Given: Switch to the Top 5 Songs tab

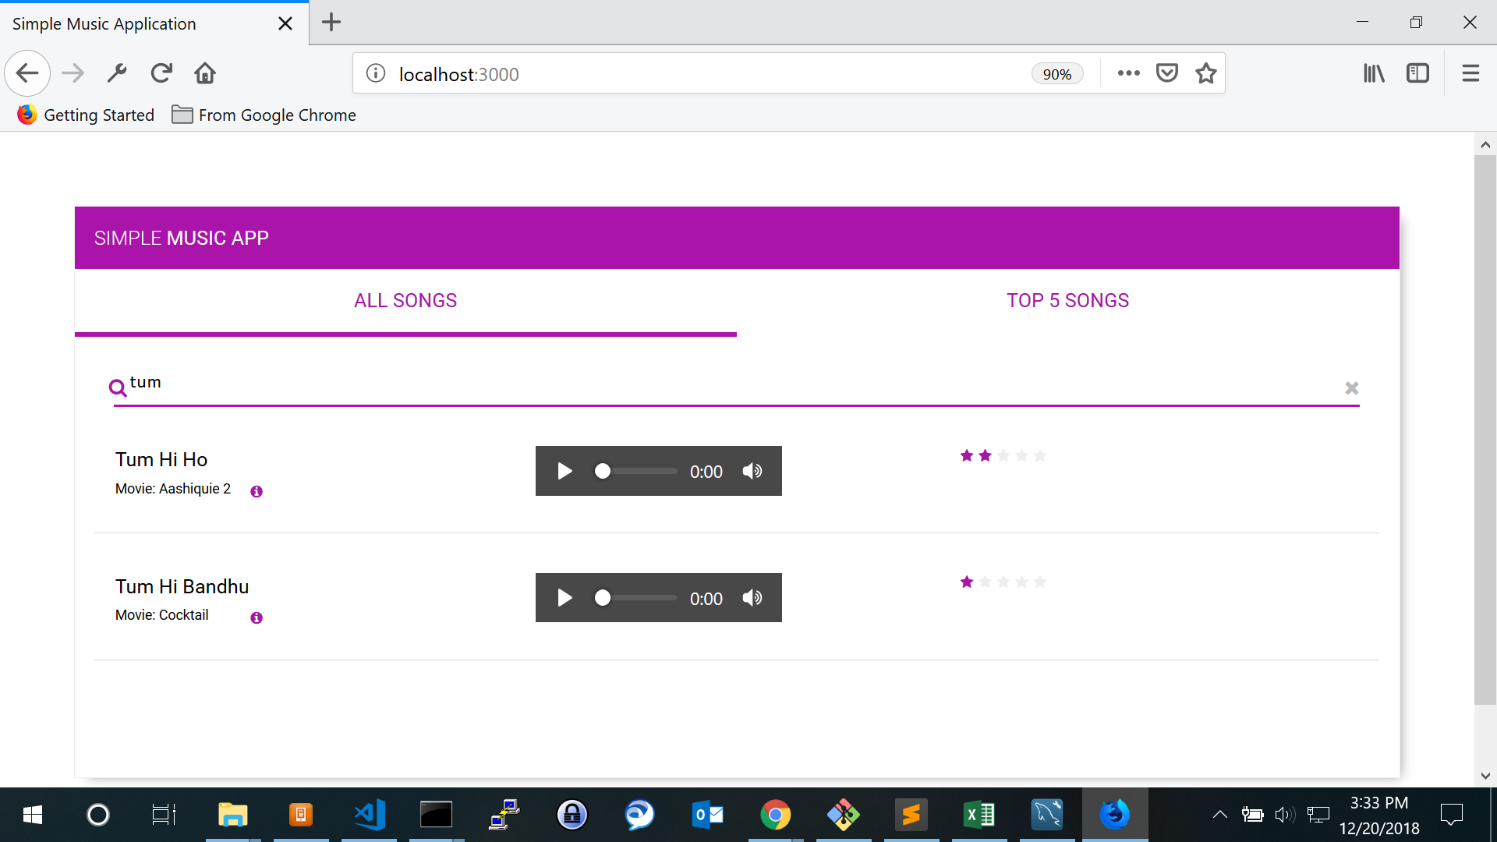Looking at the screenshot, I should [x=1067, y=301].
